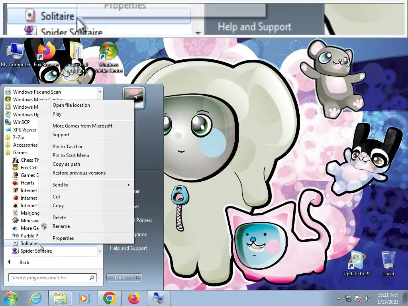Open WinSCP from the programs list

click(x=22, y=122)
